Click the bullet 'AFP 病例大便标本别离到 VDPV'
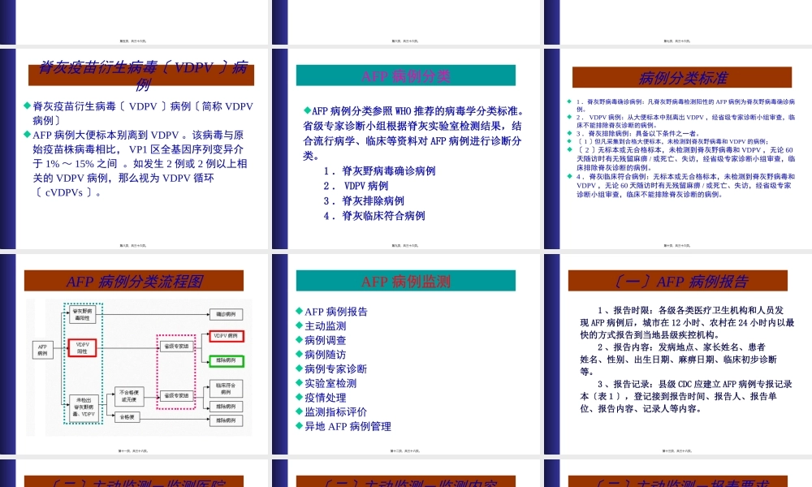The height and width of the screenshot is (487, 812). point(138,163)
